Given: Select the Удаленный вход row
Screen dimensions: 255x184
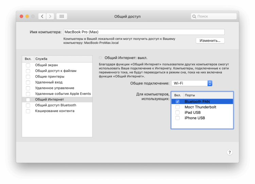Looking at the screenshot, I should [x=57, y=82].
